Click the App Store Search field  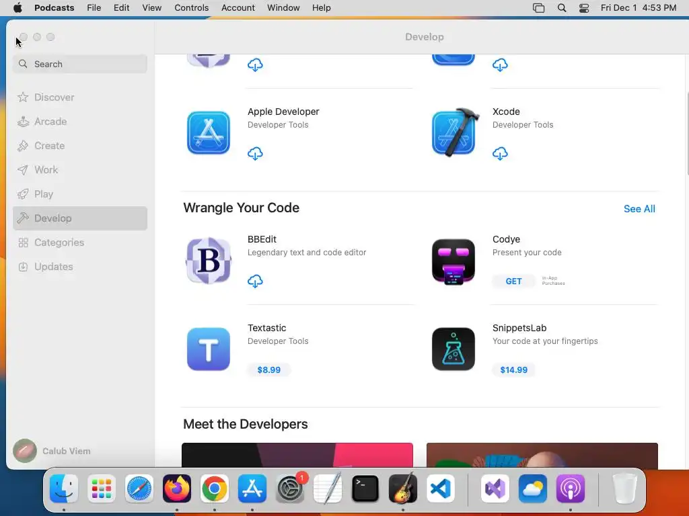click(x=80, y=64)
